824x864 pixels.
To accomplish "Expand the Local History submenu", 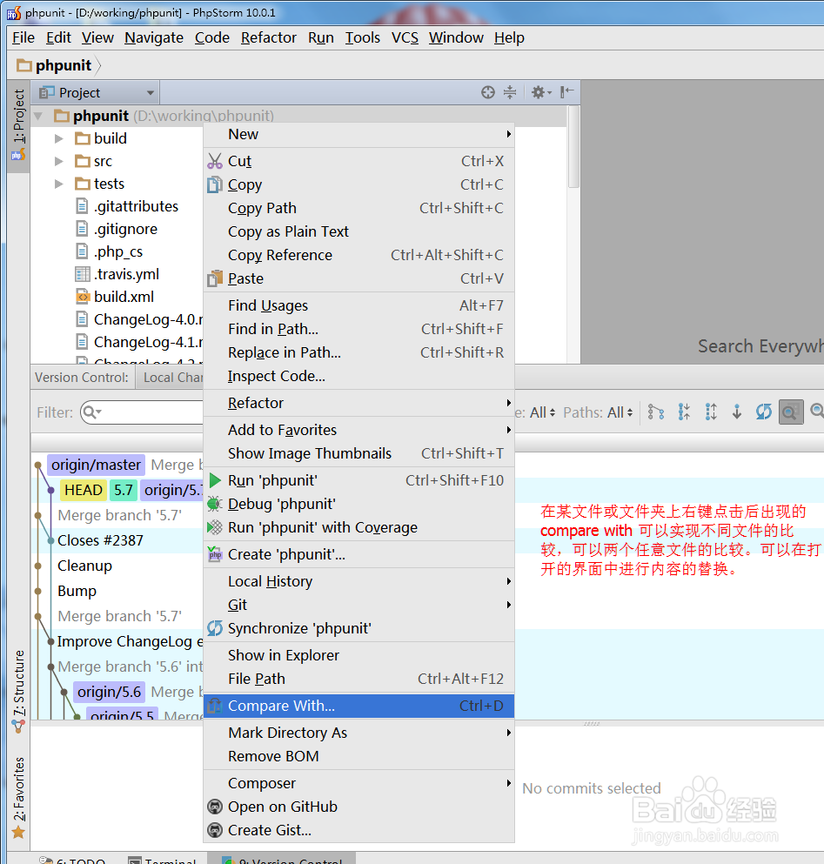I will click(358, 581).
